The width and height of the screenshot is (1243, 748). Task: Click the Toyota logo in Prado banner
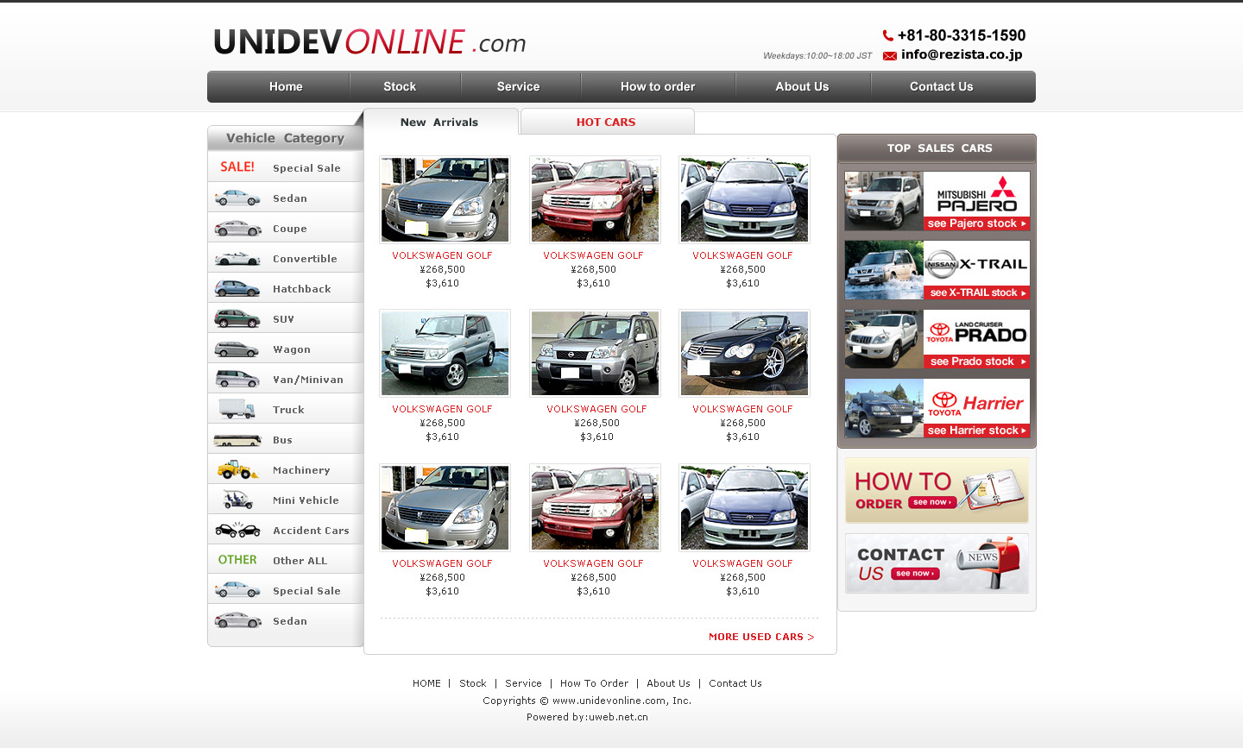pos(939,332)
